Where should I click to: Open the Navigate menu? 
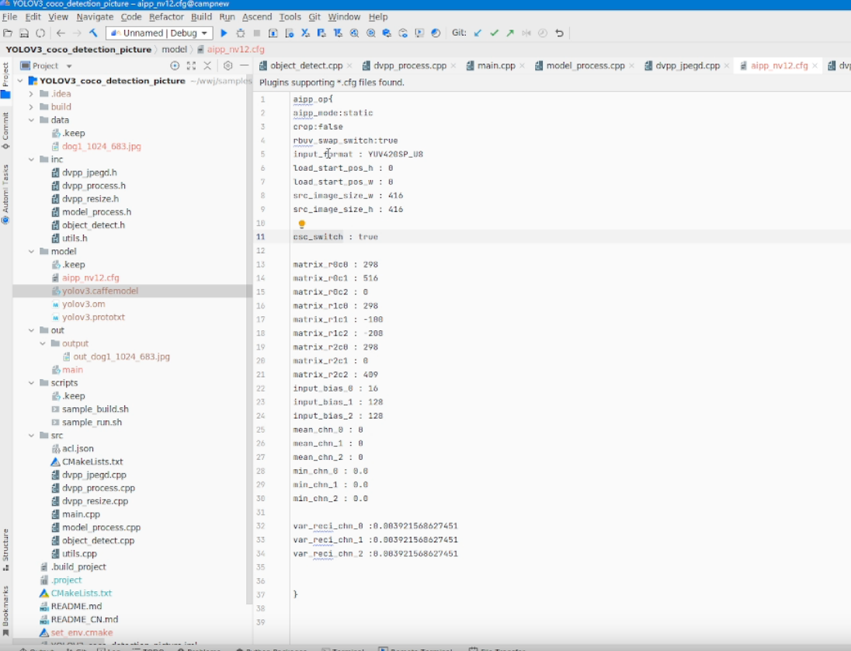95,17
